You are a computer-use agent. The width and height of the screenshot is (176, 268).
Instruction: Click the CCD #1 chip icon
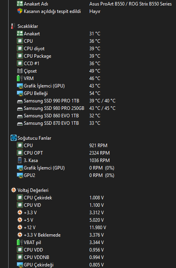coord(20,64)
